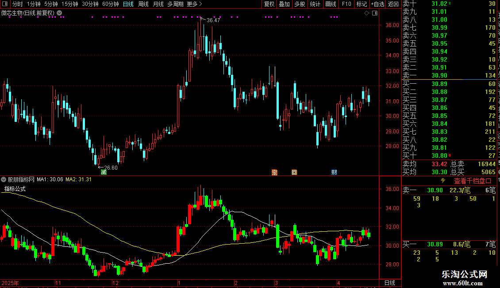Screen dimensions: 500x288
Task: Click the MA2: 31.31 value
Action: click(x=78, y=179)
